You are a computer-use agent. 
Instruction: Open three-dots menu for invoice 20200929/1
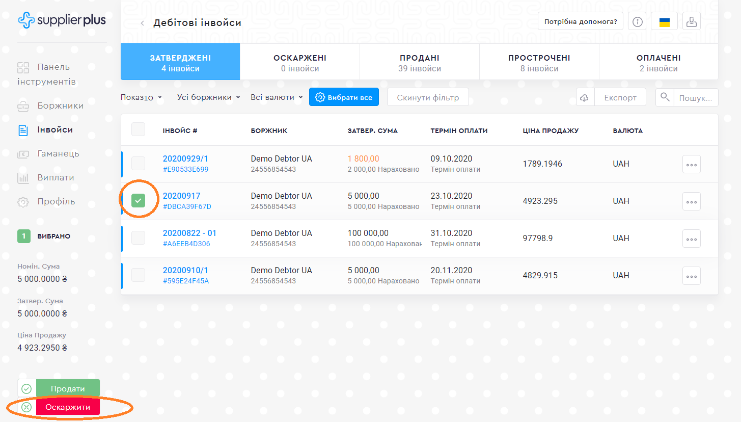pos(691,165)
